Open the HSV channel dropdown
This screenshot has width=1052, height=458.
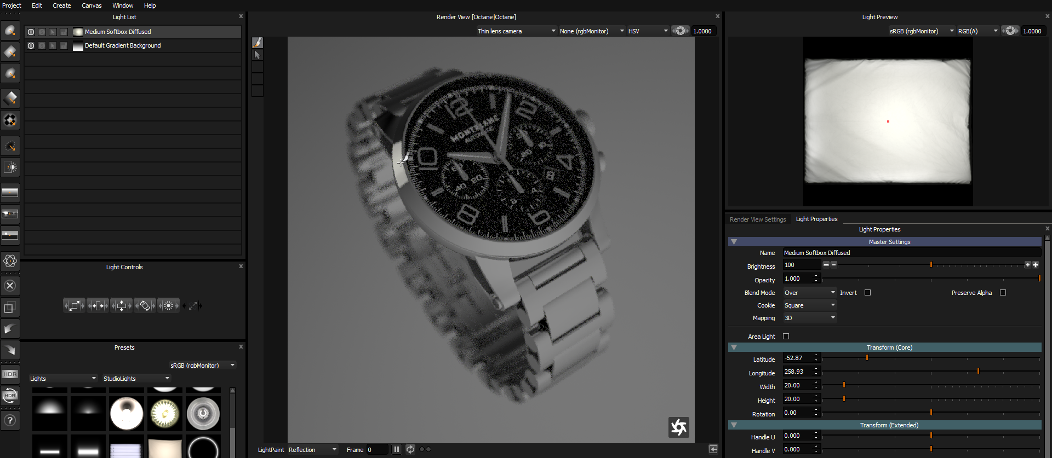[x=648, y=31]
